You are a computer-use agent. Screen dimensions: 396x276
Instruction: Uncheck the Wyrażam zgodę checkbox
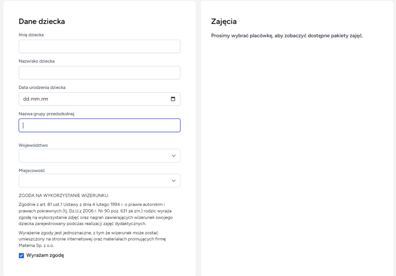21,256
